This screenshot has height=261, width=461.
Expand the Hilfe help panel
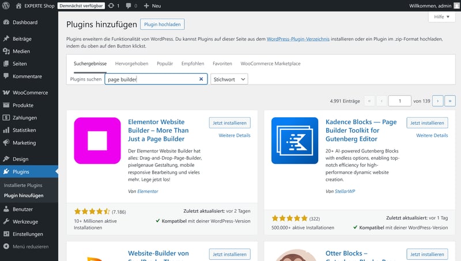[442, 17]
